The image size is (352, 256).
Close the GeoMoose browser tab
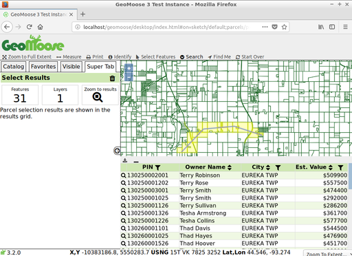tap(71, 14)
